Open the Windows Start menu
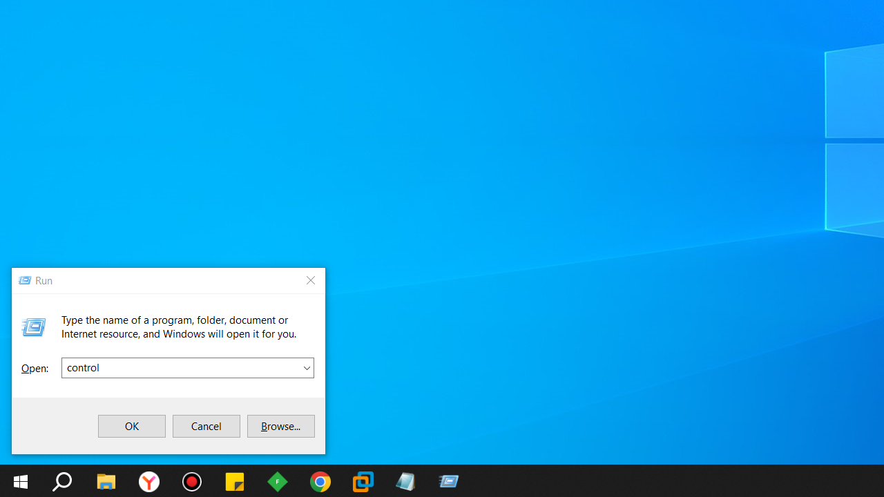The height and width of the screenshot is (497, 884). 21,481
